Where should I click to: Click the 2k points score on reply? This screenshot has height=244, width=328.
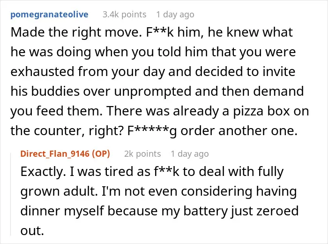pyautogui.click(x=142, y=154)
